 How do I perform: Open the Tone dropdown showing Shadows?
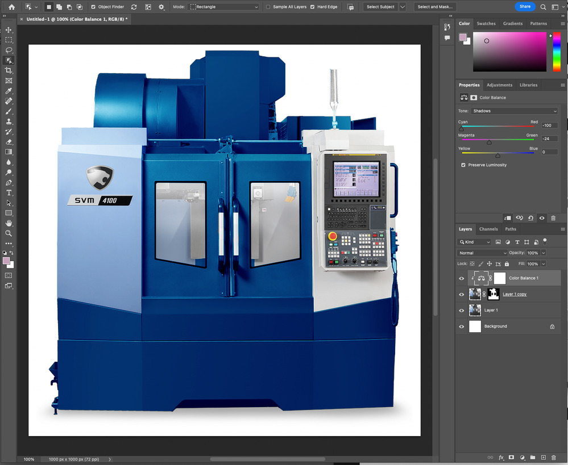coord(515,111)
